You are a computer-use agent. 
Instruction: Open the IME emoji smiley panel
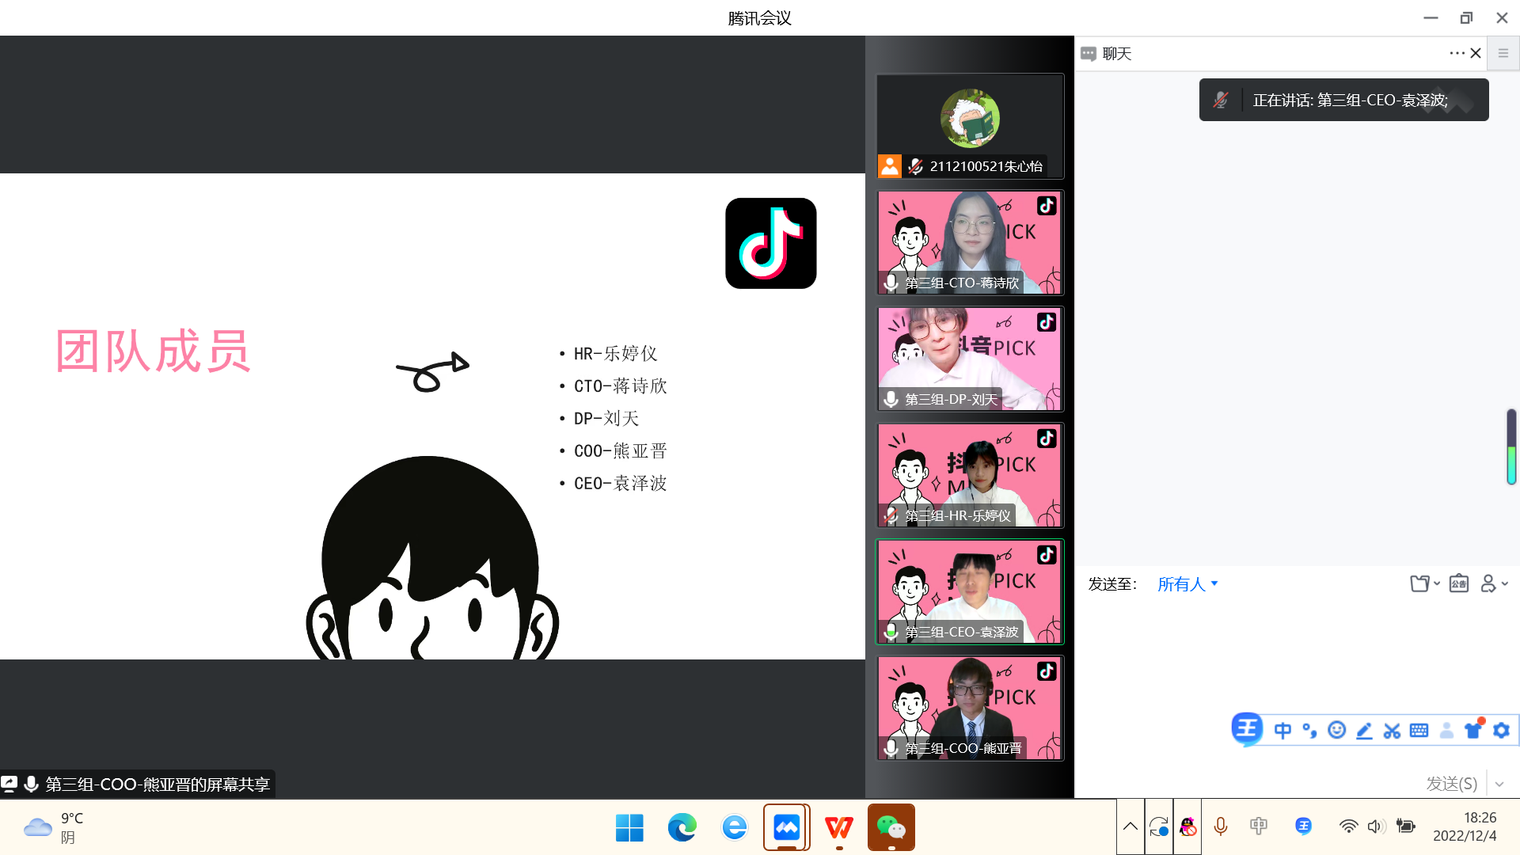[1336, 730]
